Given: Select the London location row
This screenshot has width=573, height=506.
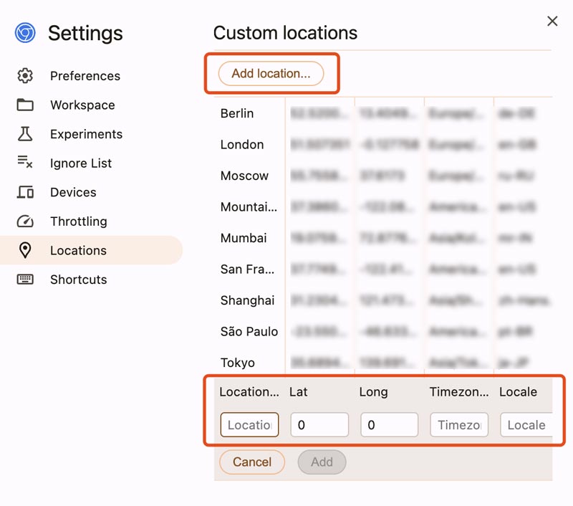Looking at the screenshot, I should pyautogui.click(x=383, y=144).
